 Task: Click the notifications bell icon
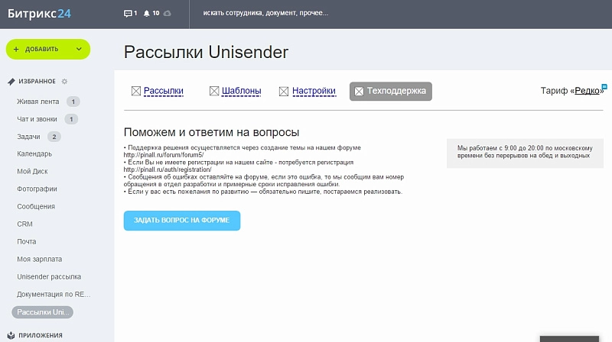tap(145, 14)
